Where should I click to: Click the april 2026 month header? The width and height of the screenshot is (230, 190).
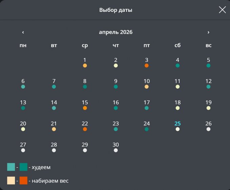116,32
